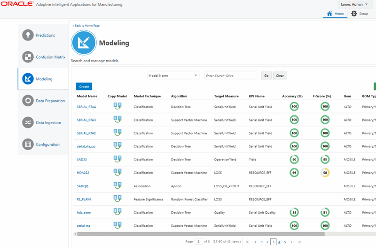Copy model SERIAL_RTA2
376x248 pixels.
(x=117, y=133)
